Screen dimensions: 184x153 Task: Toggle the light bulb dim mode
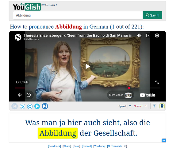click(162, 106)
